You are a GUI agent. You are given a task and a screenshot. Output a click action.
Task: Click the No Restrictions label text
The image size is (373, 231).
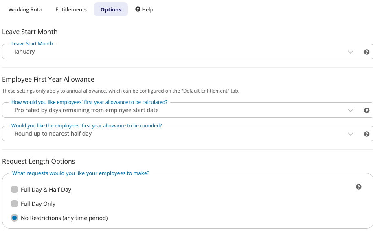[64, 218]
